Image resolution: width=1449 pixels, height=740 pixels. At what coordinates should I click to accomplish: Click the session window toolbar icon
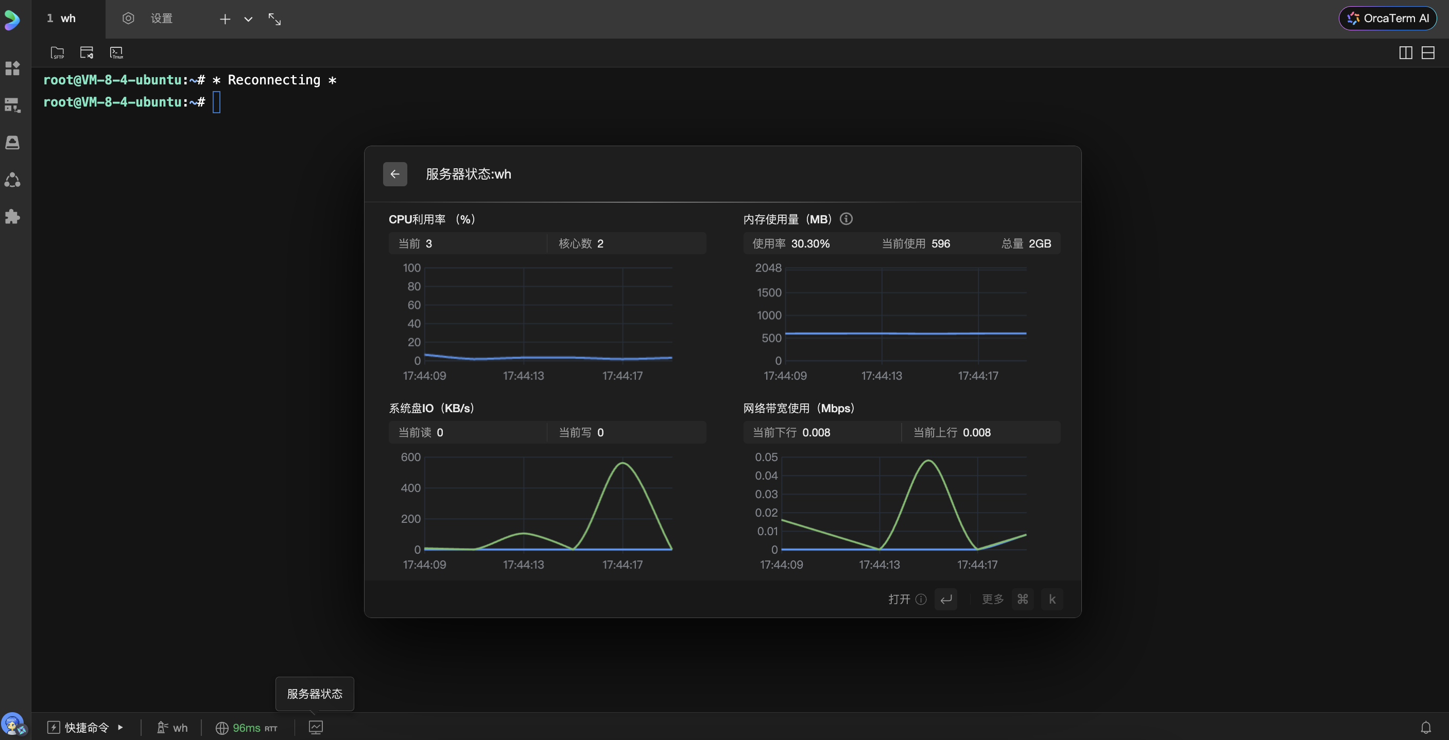87,53
